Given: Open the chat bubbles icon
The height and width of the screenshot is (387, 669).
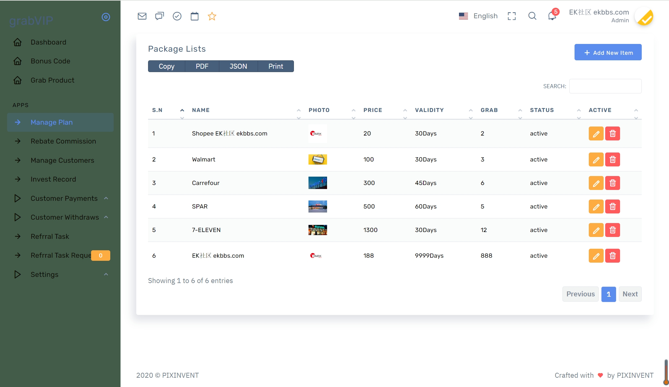Looking at the screenshot, I should click(x=160, y=16).
